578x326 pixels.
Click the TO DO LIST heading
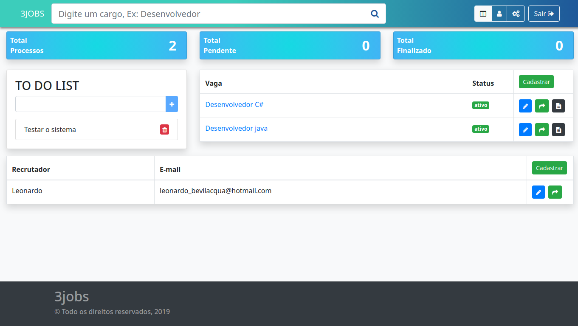(x=47, y=85)
